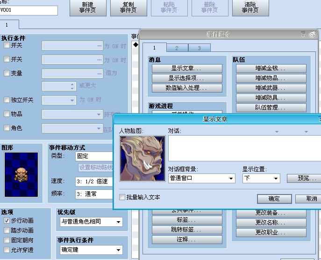Screen dimensions: 321x260
Task: Confirm the dialog with 确定
Action: point(274,199)
